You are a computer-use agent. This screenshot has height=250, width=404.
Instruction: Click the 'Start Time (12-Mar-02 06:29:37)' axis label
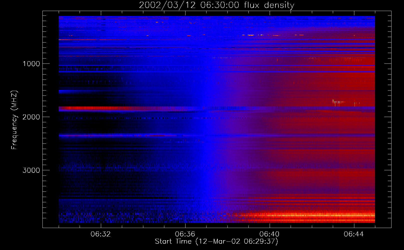[x=216, y=241]
